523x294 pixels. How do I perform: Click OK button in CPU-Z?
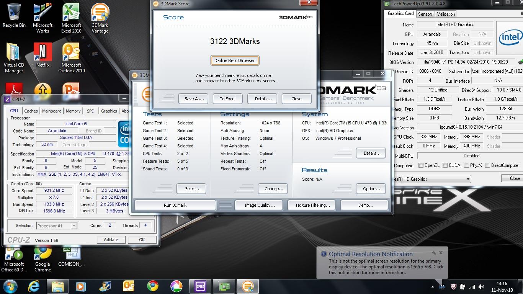pyautogui.click(x=142, y=240)
